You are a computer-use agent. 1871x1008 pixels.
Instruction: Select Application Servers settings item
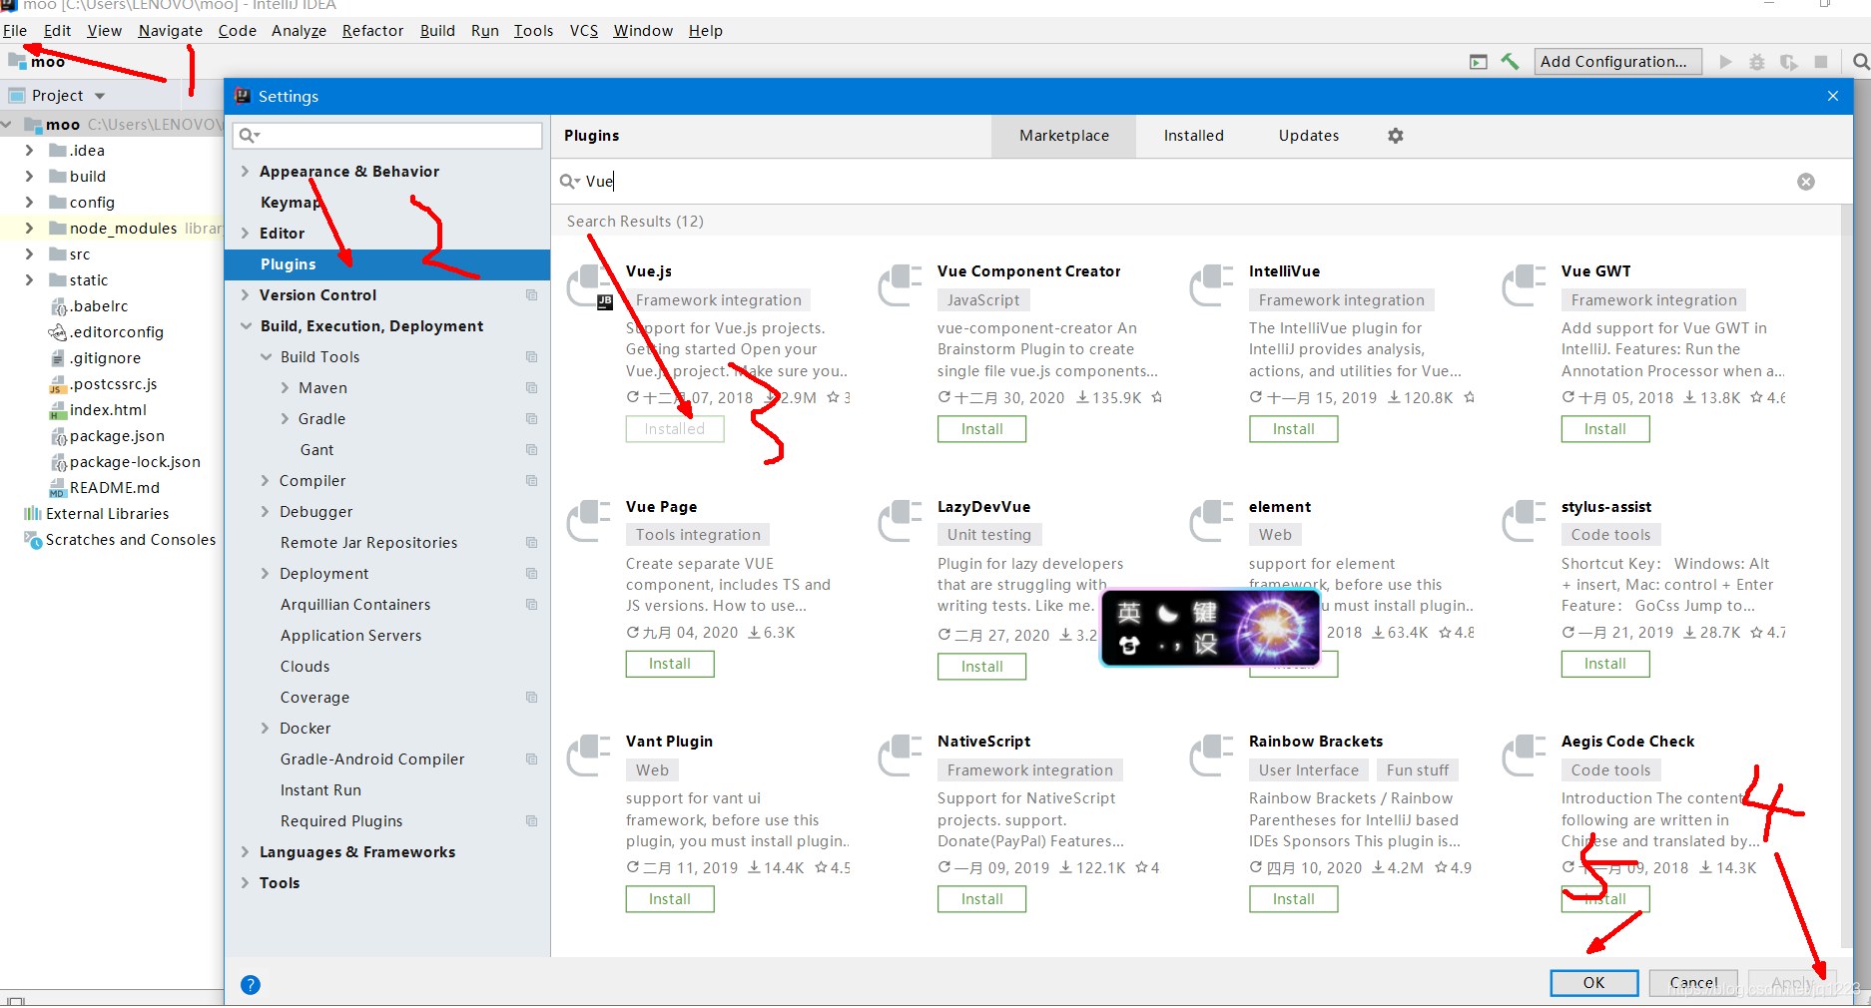[351, 636]
